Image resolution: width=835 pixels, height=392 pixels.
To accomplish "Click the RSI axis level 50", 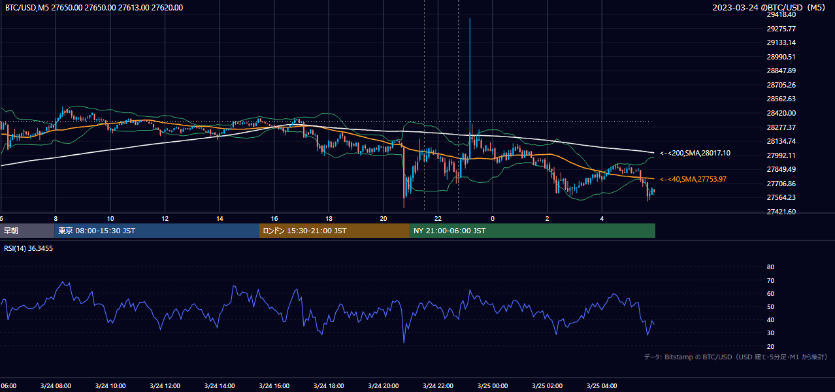I will [770, 306].
